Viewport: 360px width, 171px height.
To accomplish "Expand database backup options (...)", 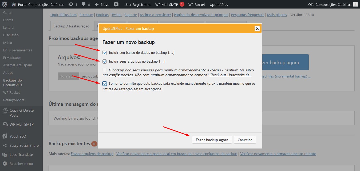I will pos(171,53).
